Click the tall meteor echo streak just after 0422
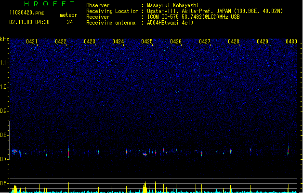 [68, 152]
